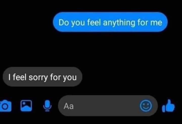
Task: Select the "I feel sorry for you" bubble
Action: click(x=43, y=77)
